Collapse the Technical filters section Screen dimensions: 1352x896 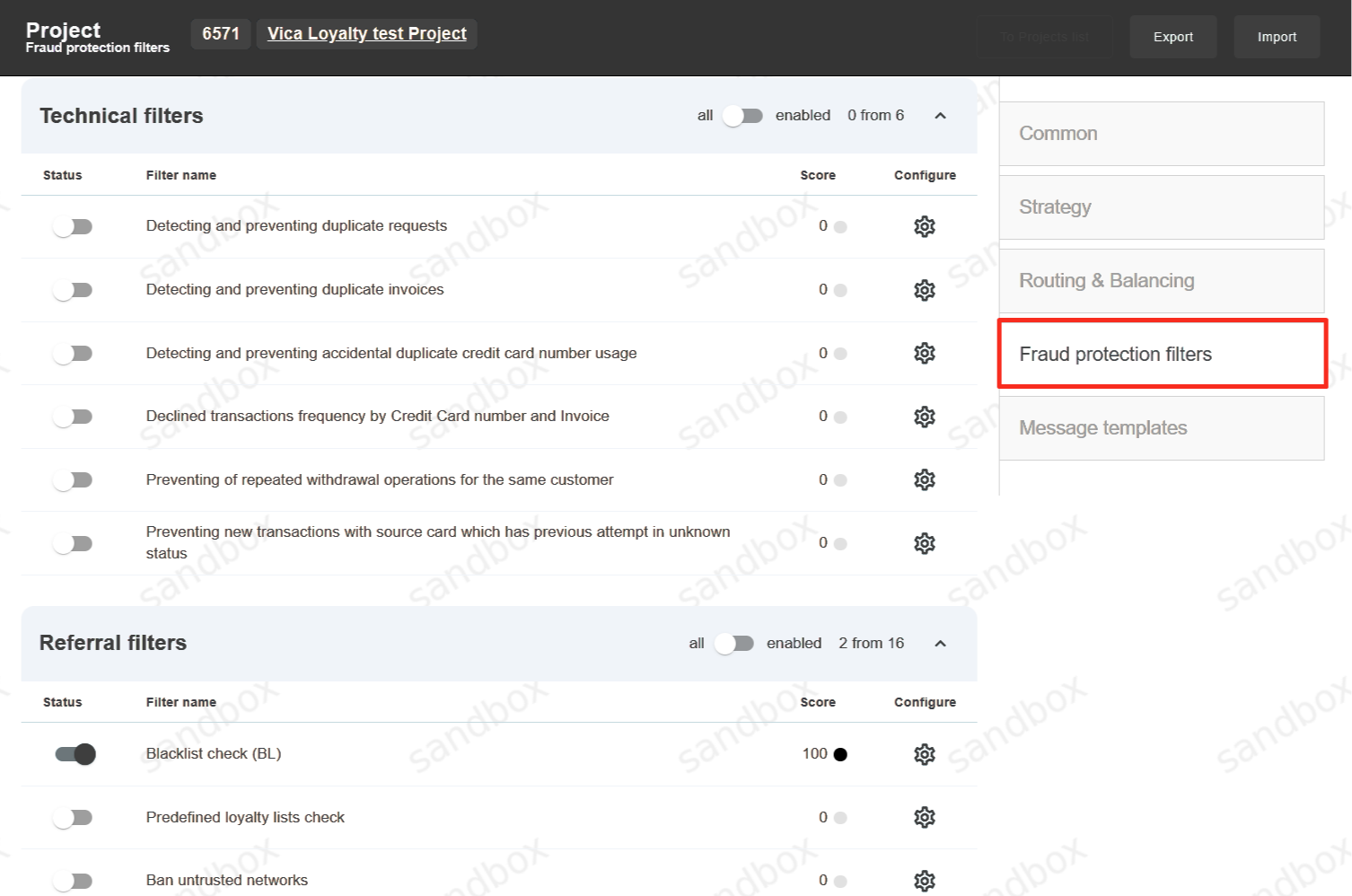coord(940,116)
